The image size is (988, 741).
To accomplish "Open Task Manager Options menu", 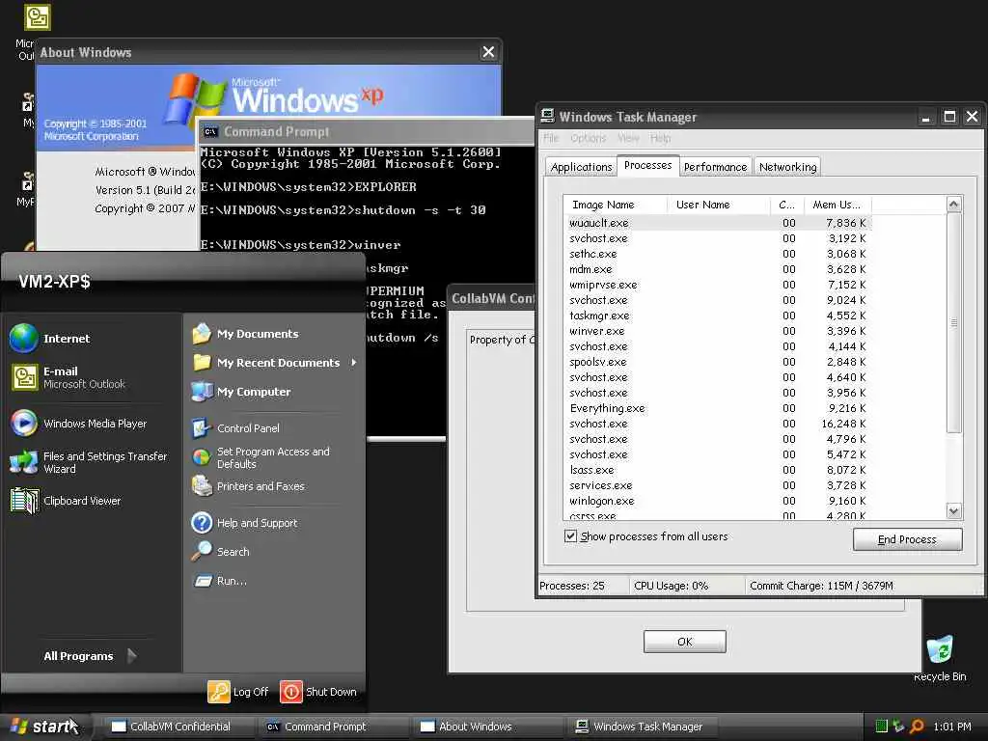I will [x=588, y=138].
